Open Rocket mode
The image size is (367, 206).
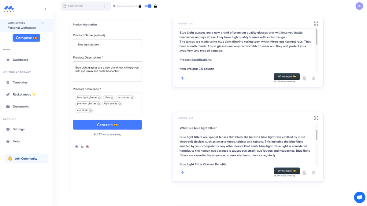[x=24, y=94]
